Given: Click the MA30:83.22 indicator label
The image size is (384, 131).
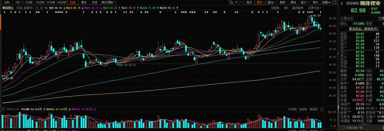Looking at the screenshot, I should [110, 8].
